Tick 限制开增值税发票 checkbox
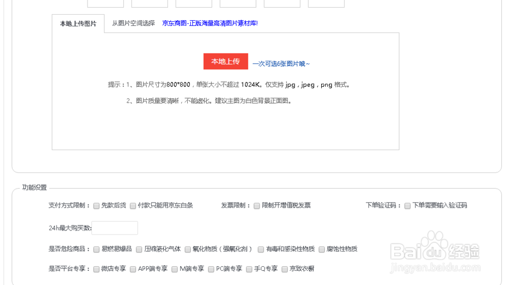The width and height of the screenshot is (509, 285). click(x=257, y=206)
